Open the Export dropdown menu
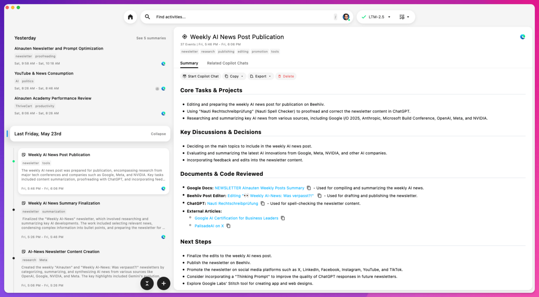This screenshot has height=297, width=539. tap(260, 76)
